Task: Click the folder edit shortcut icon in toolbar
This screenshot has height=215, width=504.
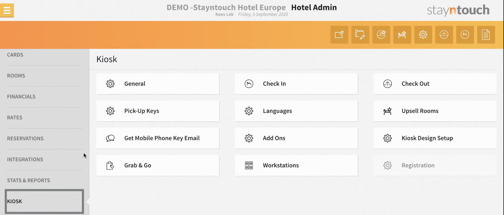Action: pos(360,35)
